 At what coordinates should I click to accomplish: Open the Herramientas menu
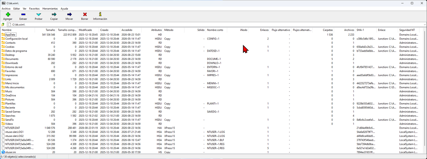tap(50, 9)
